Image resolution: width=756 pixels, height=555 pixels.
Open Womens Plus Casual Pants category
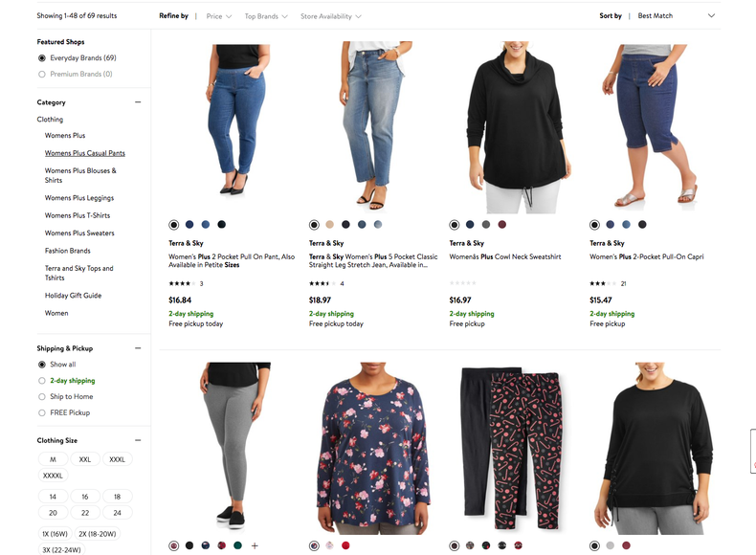click(x=85, y=153)
